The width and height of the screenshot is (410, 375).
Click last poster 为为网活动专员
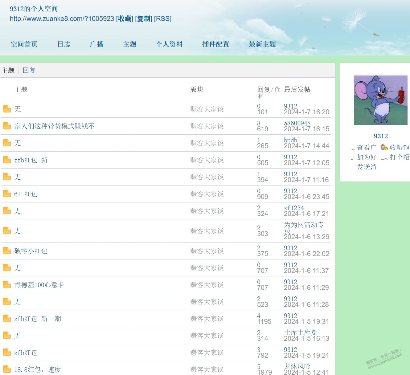click(304, 227)
